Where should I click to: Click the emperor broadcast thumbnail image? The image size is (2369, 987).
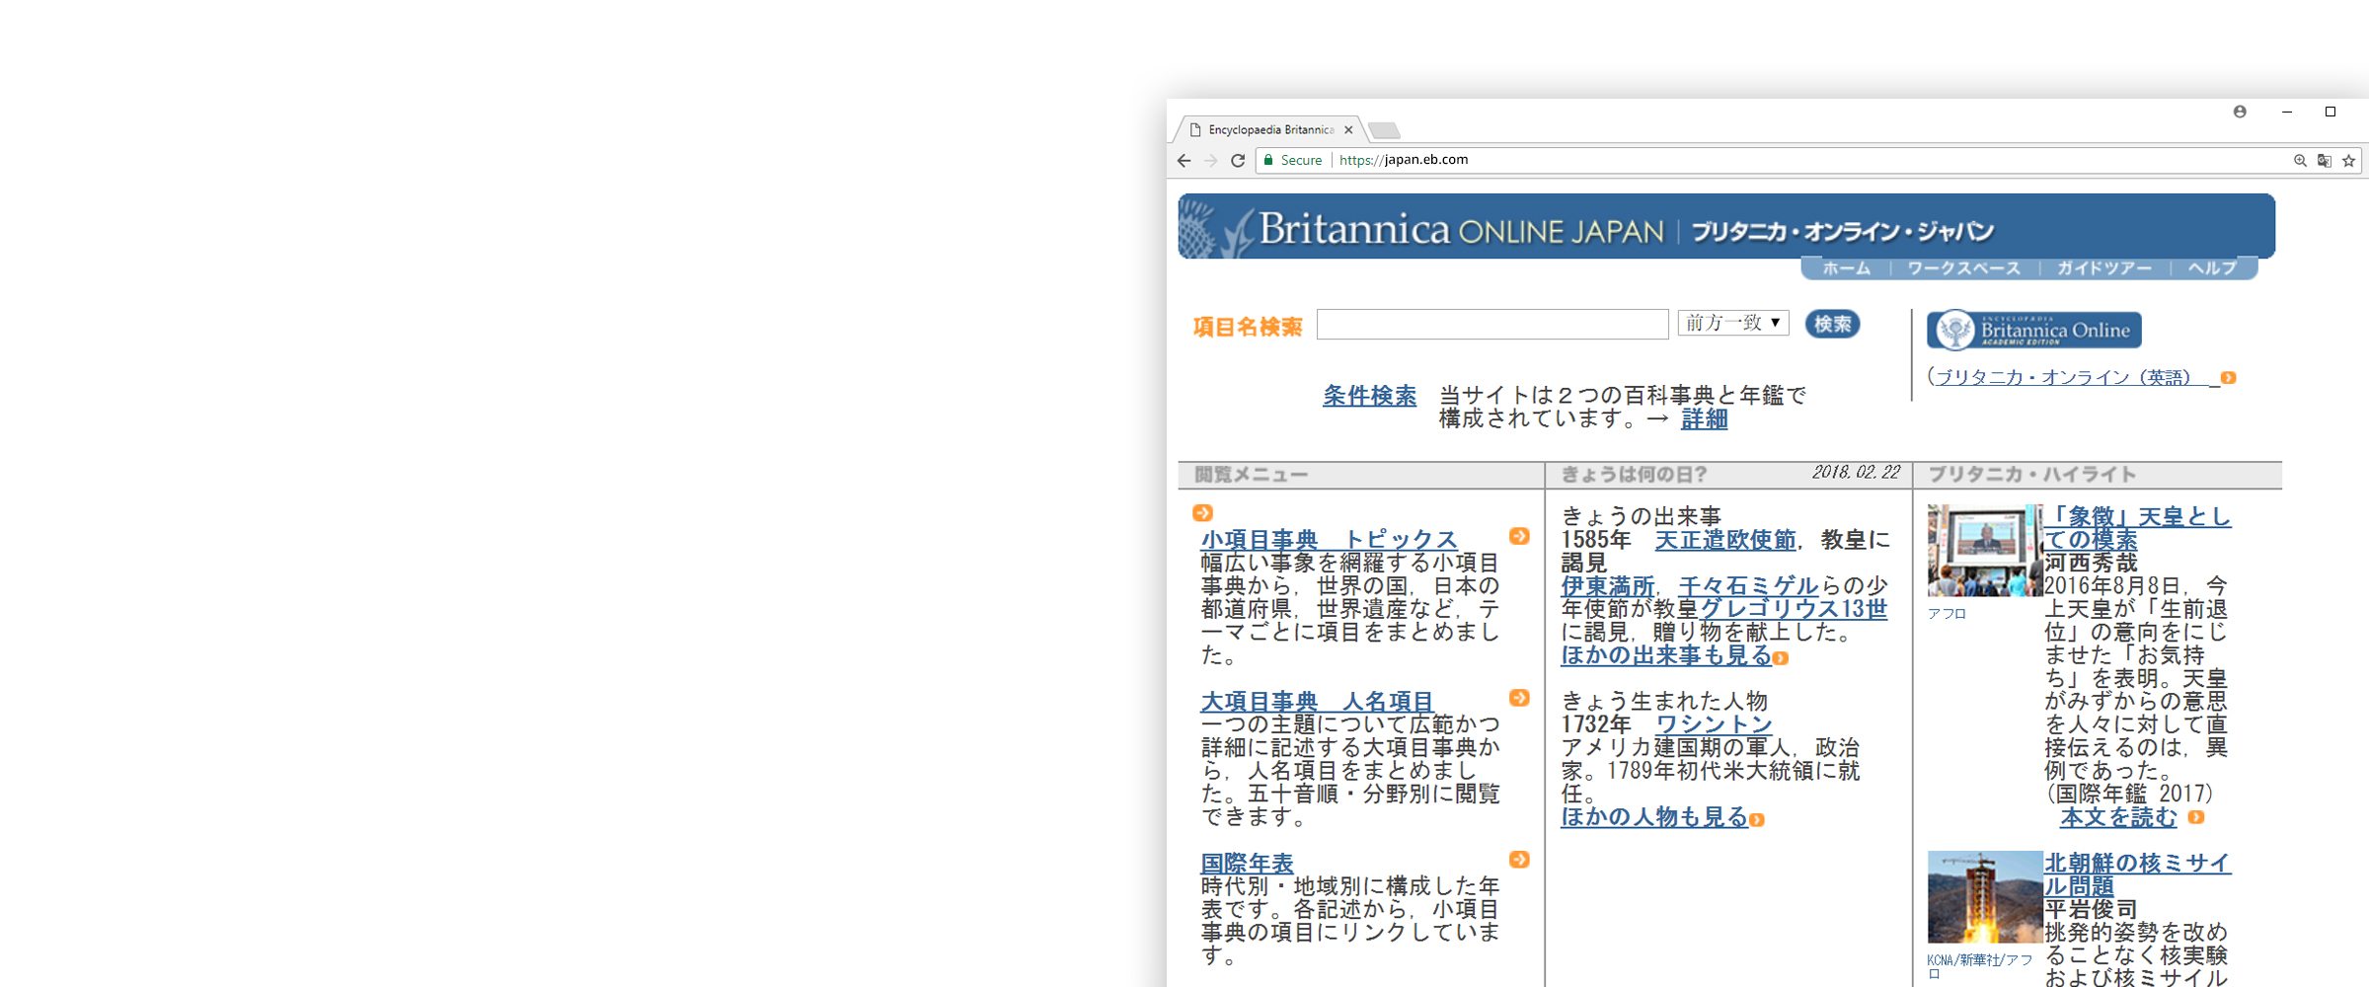click(1984, 551)
